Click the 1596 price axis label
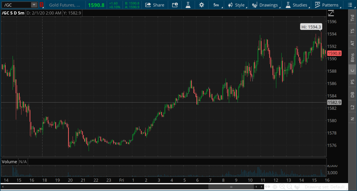The height and width of the screenshot is (191, 357). click(332, 22)
